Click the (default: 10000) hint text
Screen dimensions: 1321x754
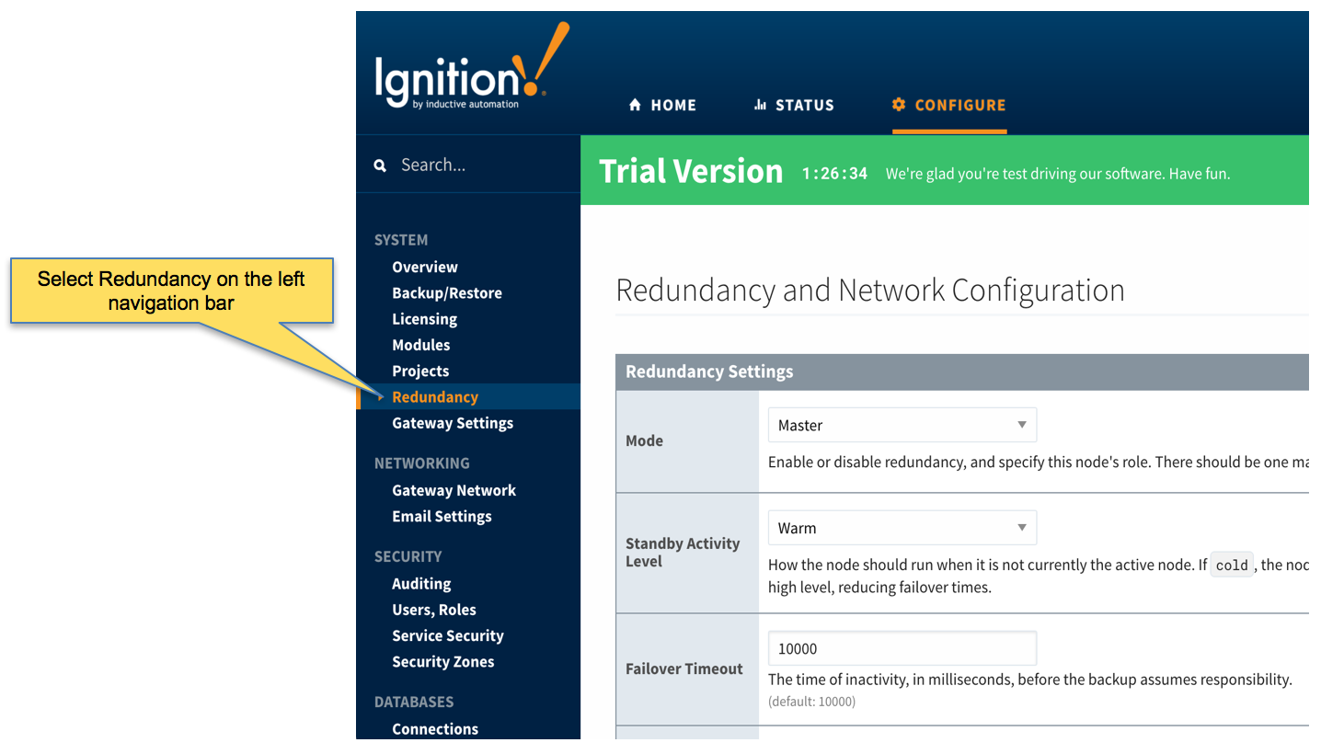811,702
